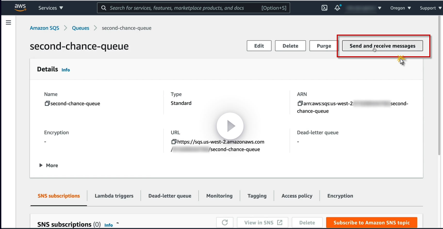Image resolution: width=443 pixels, height=229 pixels.
Task: Open Info link beside SNS subscriptions
Action: [x=109, y=225]
